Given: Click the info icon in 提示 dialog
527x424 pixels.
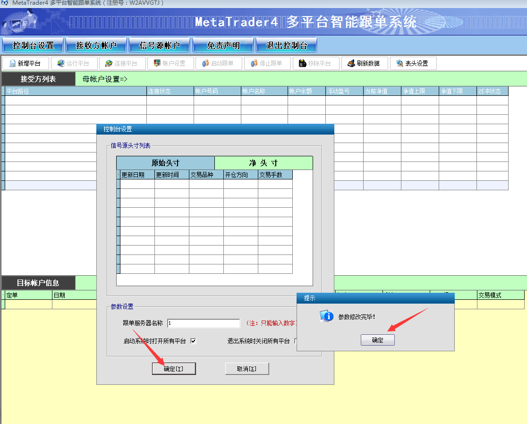Looking at the screenshot, I should [326, 316].
